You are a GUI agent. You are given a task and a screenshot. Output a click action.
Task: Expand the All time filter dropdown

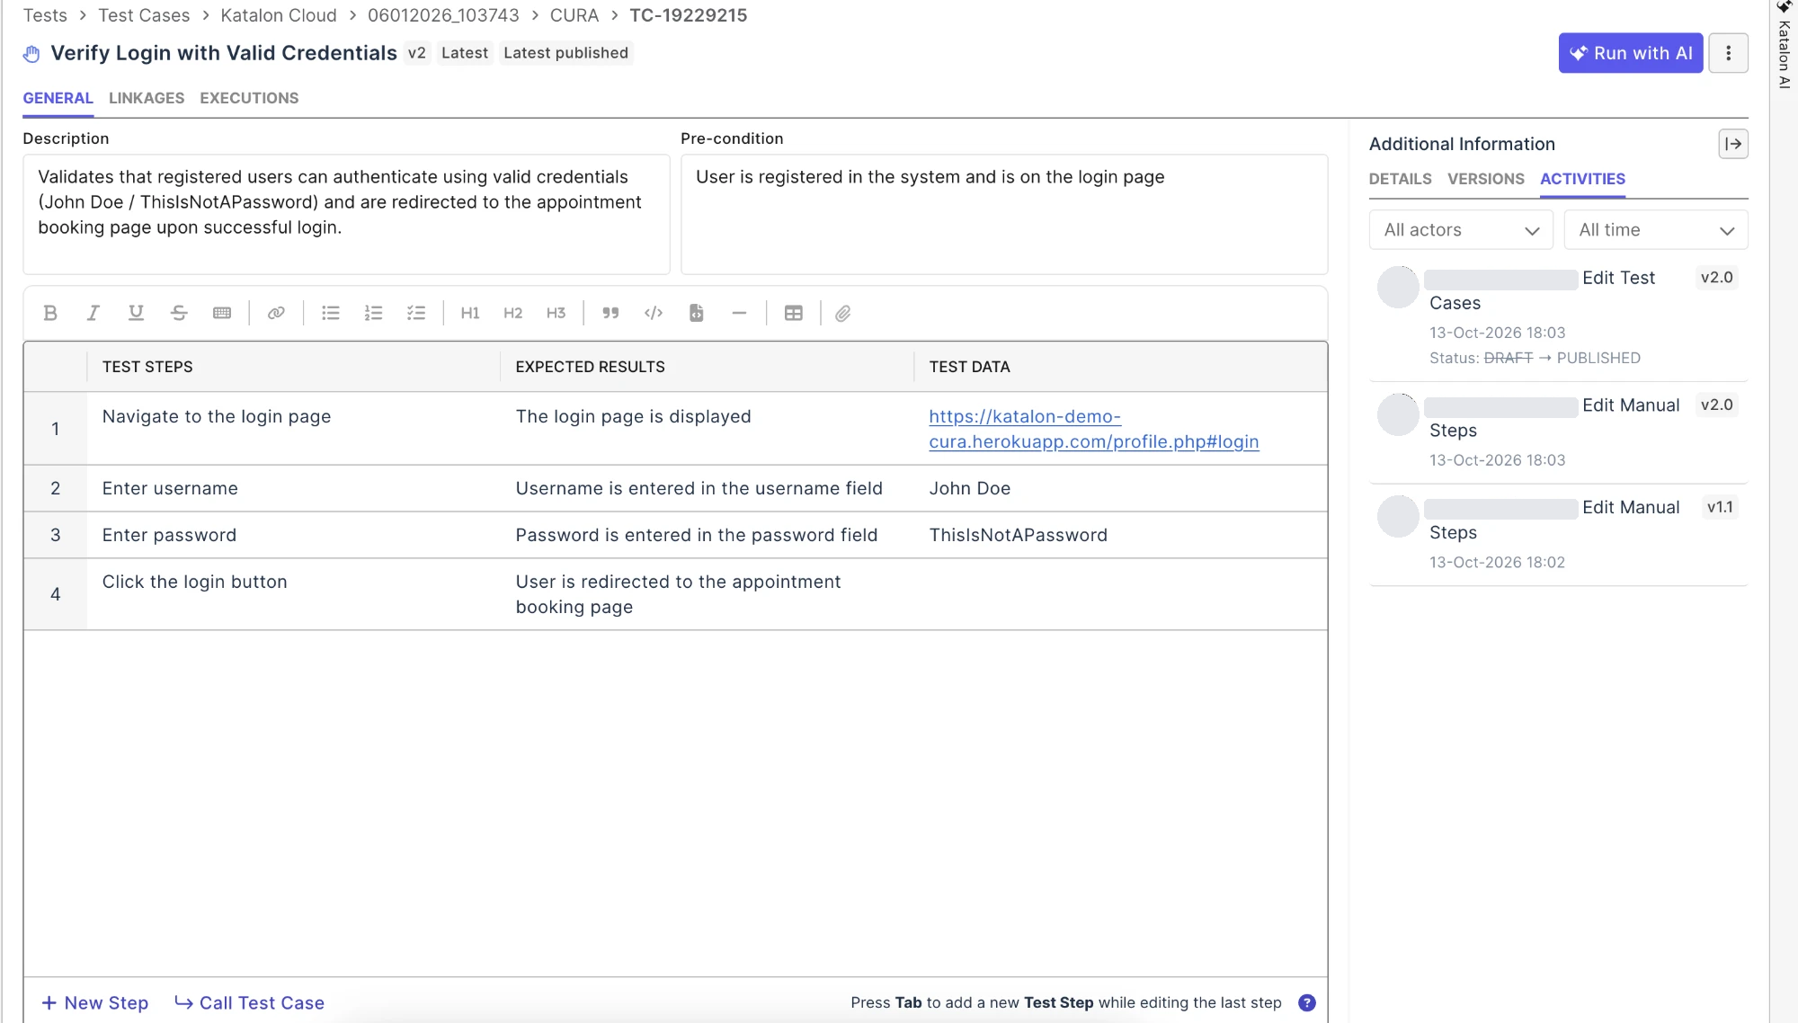pos(1656,230)
